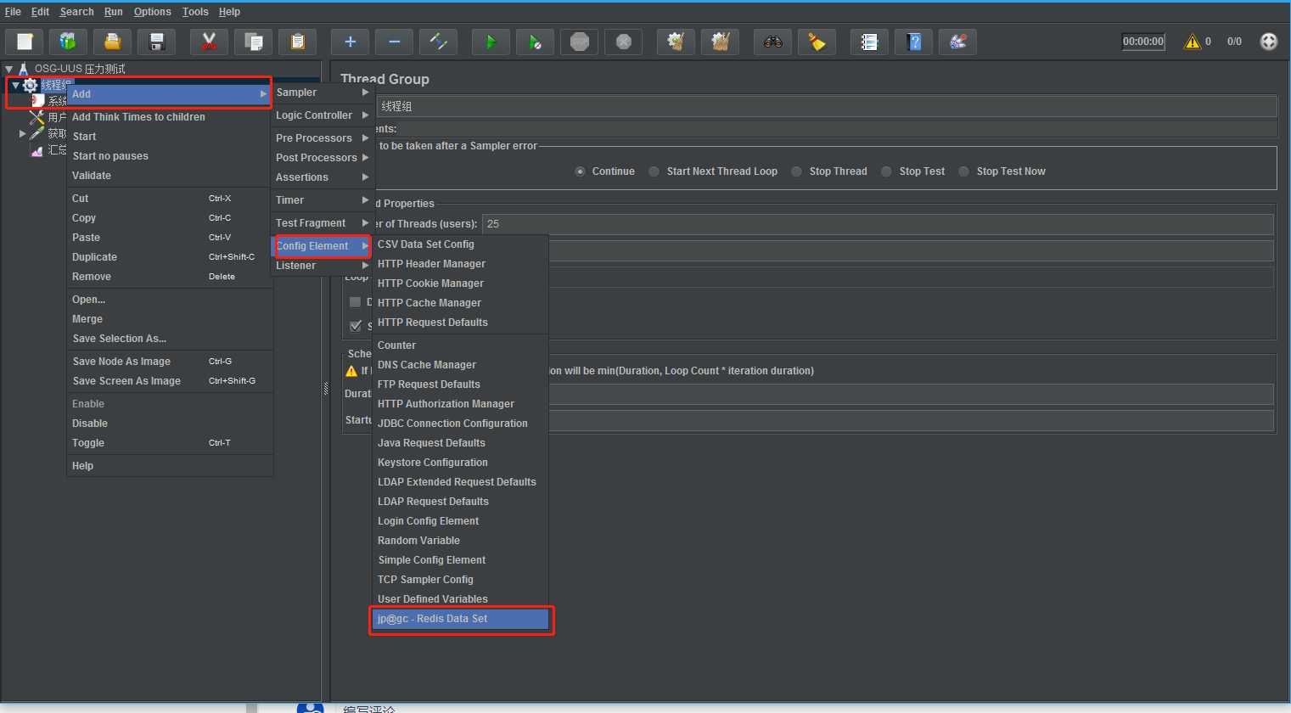Click Add Think Times to children
This screenshot has height=713, width=1291.
170,117
